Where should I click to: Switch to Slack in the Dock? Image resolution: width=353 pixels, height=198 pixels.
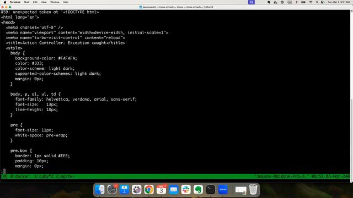pos(186,190)
